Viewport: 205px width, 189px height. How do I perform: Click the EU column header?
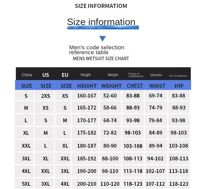(65, 75)
